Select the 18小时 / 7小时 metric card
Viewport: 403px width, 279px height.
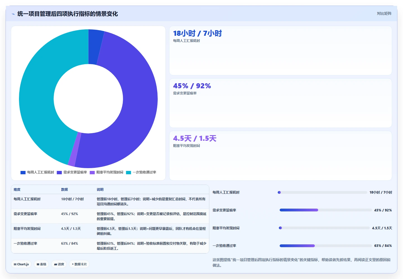pyautogui.click(x=280, y=51)
